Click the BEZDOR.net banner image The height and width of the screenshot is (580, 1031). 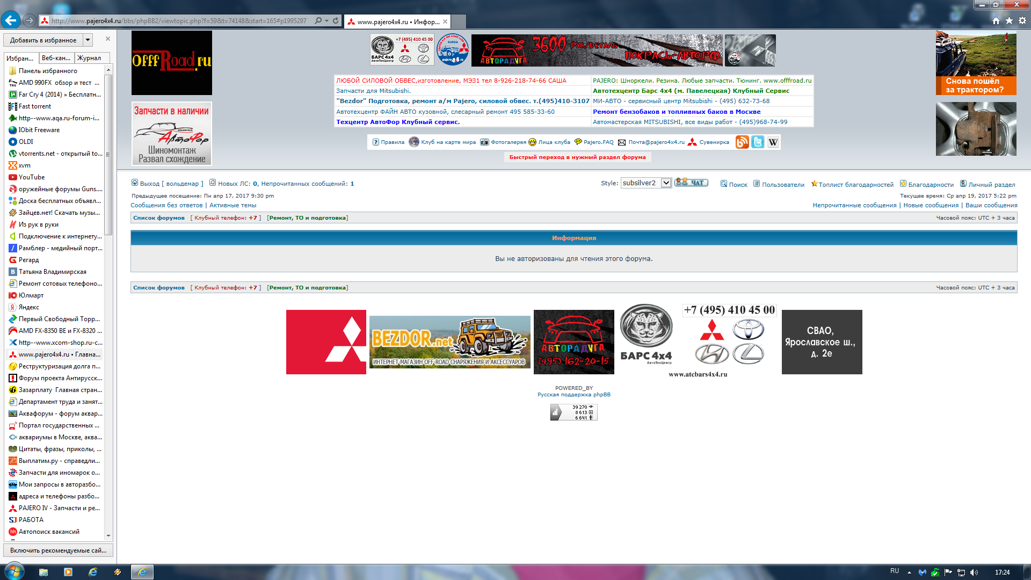coord(449,342)
